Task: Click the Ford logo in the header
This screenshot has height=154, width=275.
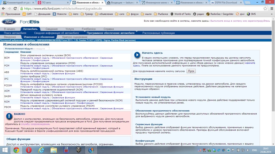Action: pos(9,22)
